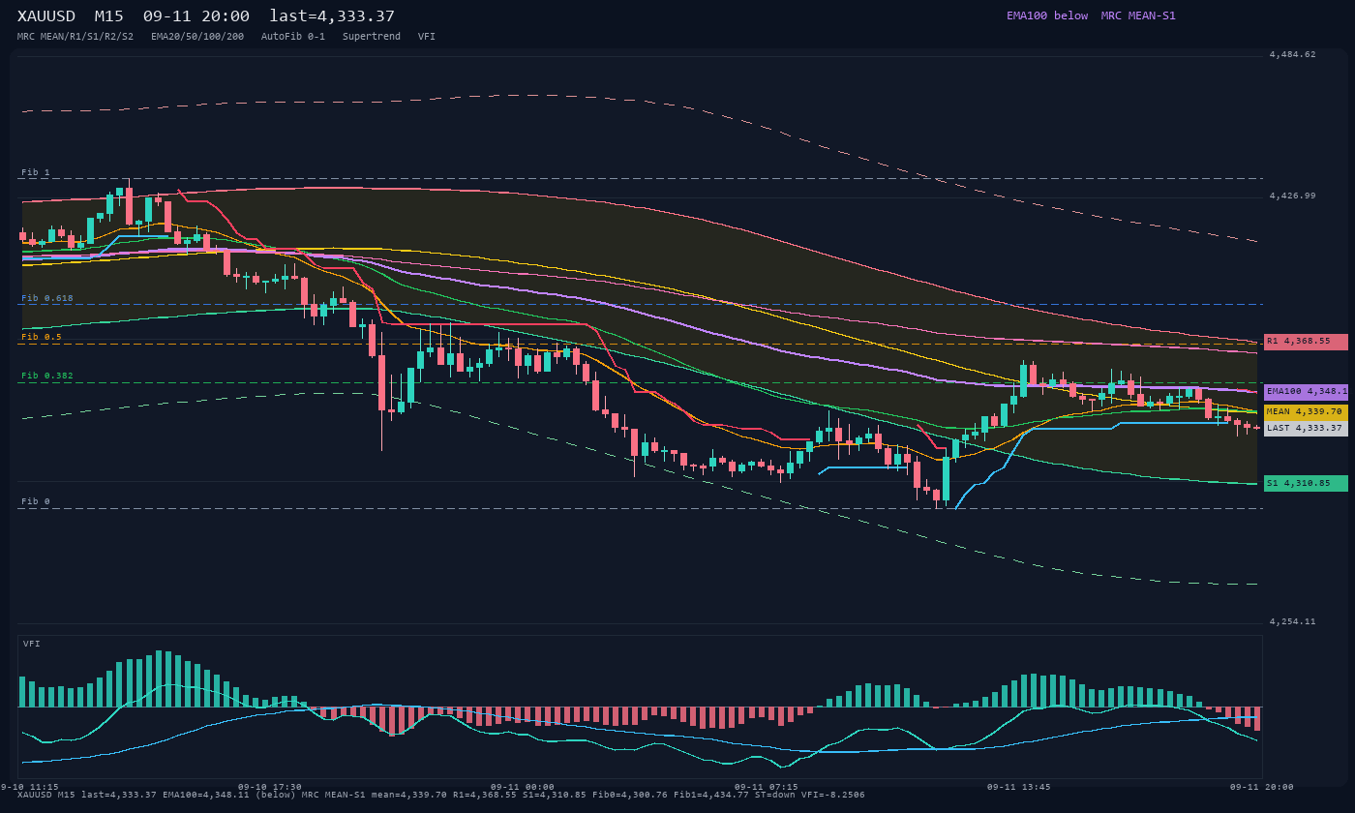Click the 'Fib 0.618' level label
Viewport: 1355px width, 813px height.
point(47,298)
